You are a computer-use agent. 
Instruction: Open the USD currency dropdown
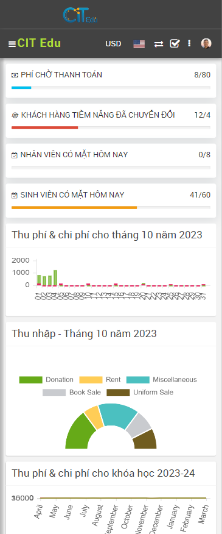click(113, 44)
